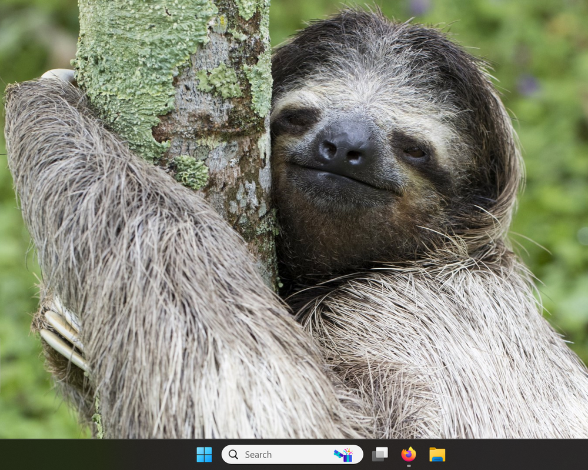Screen dimensions: 588x470
Task: Click the magnifying glass in the search box
Action: pos(233,454)
